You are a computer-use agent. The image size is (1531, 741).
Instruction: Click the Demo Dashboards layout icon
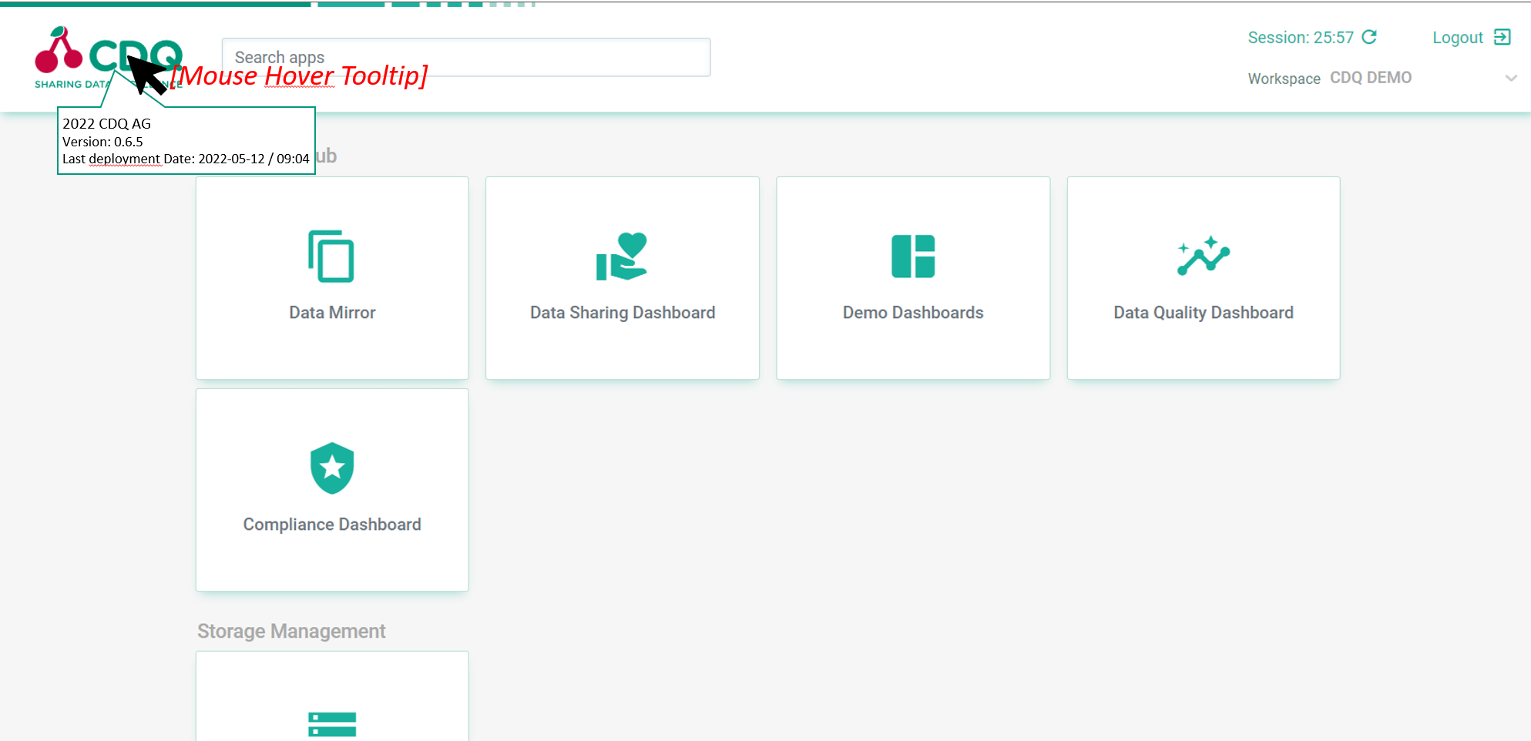(x=912, y=256)
